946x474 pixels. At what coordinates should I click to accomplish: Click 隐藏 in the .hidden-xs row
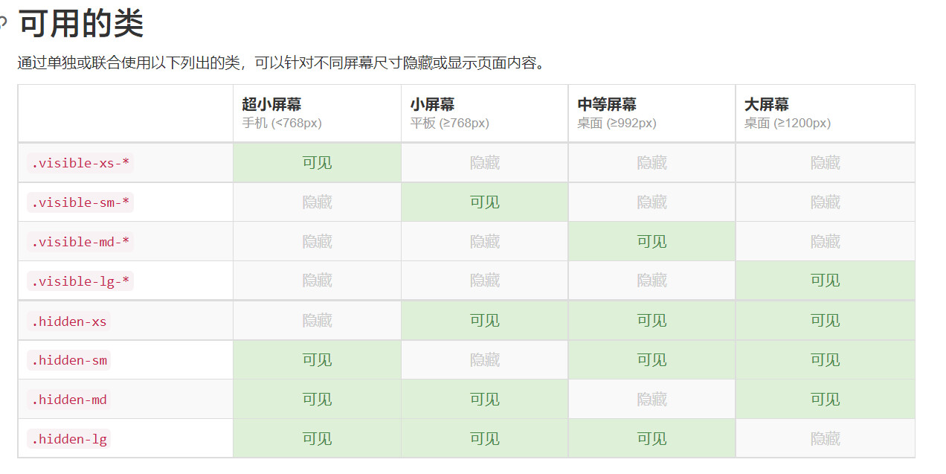pyautogui.click(x=317, y=321)
